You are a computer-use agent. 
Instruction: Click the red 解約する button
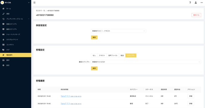(196, 15)
